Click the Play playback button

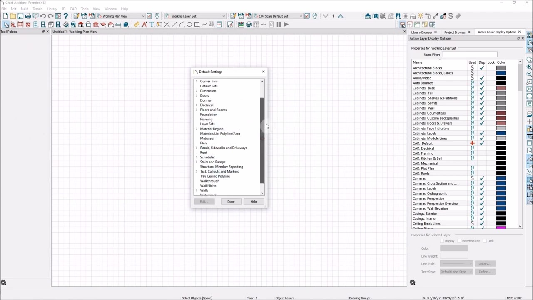(286, 25)
